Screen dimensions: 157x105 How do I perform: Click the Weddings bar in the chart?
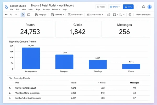tap(98, 64)
